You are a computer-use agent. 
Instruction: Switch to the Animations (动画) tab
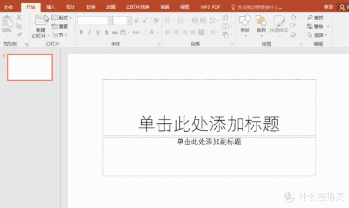click(111, 7)
